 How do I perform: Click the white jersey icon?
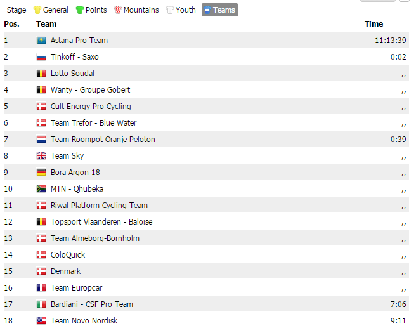[170, 10]
